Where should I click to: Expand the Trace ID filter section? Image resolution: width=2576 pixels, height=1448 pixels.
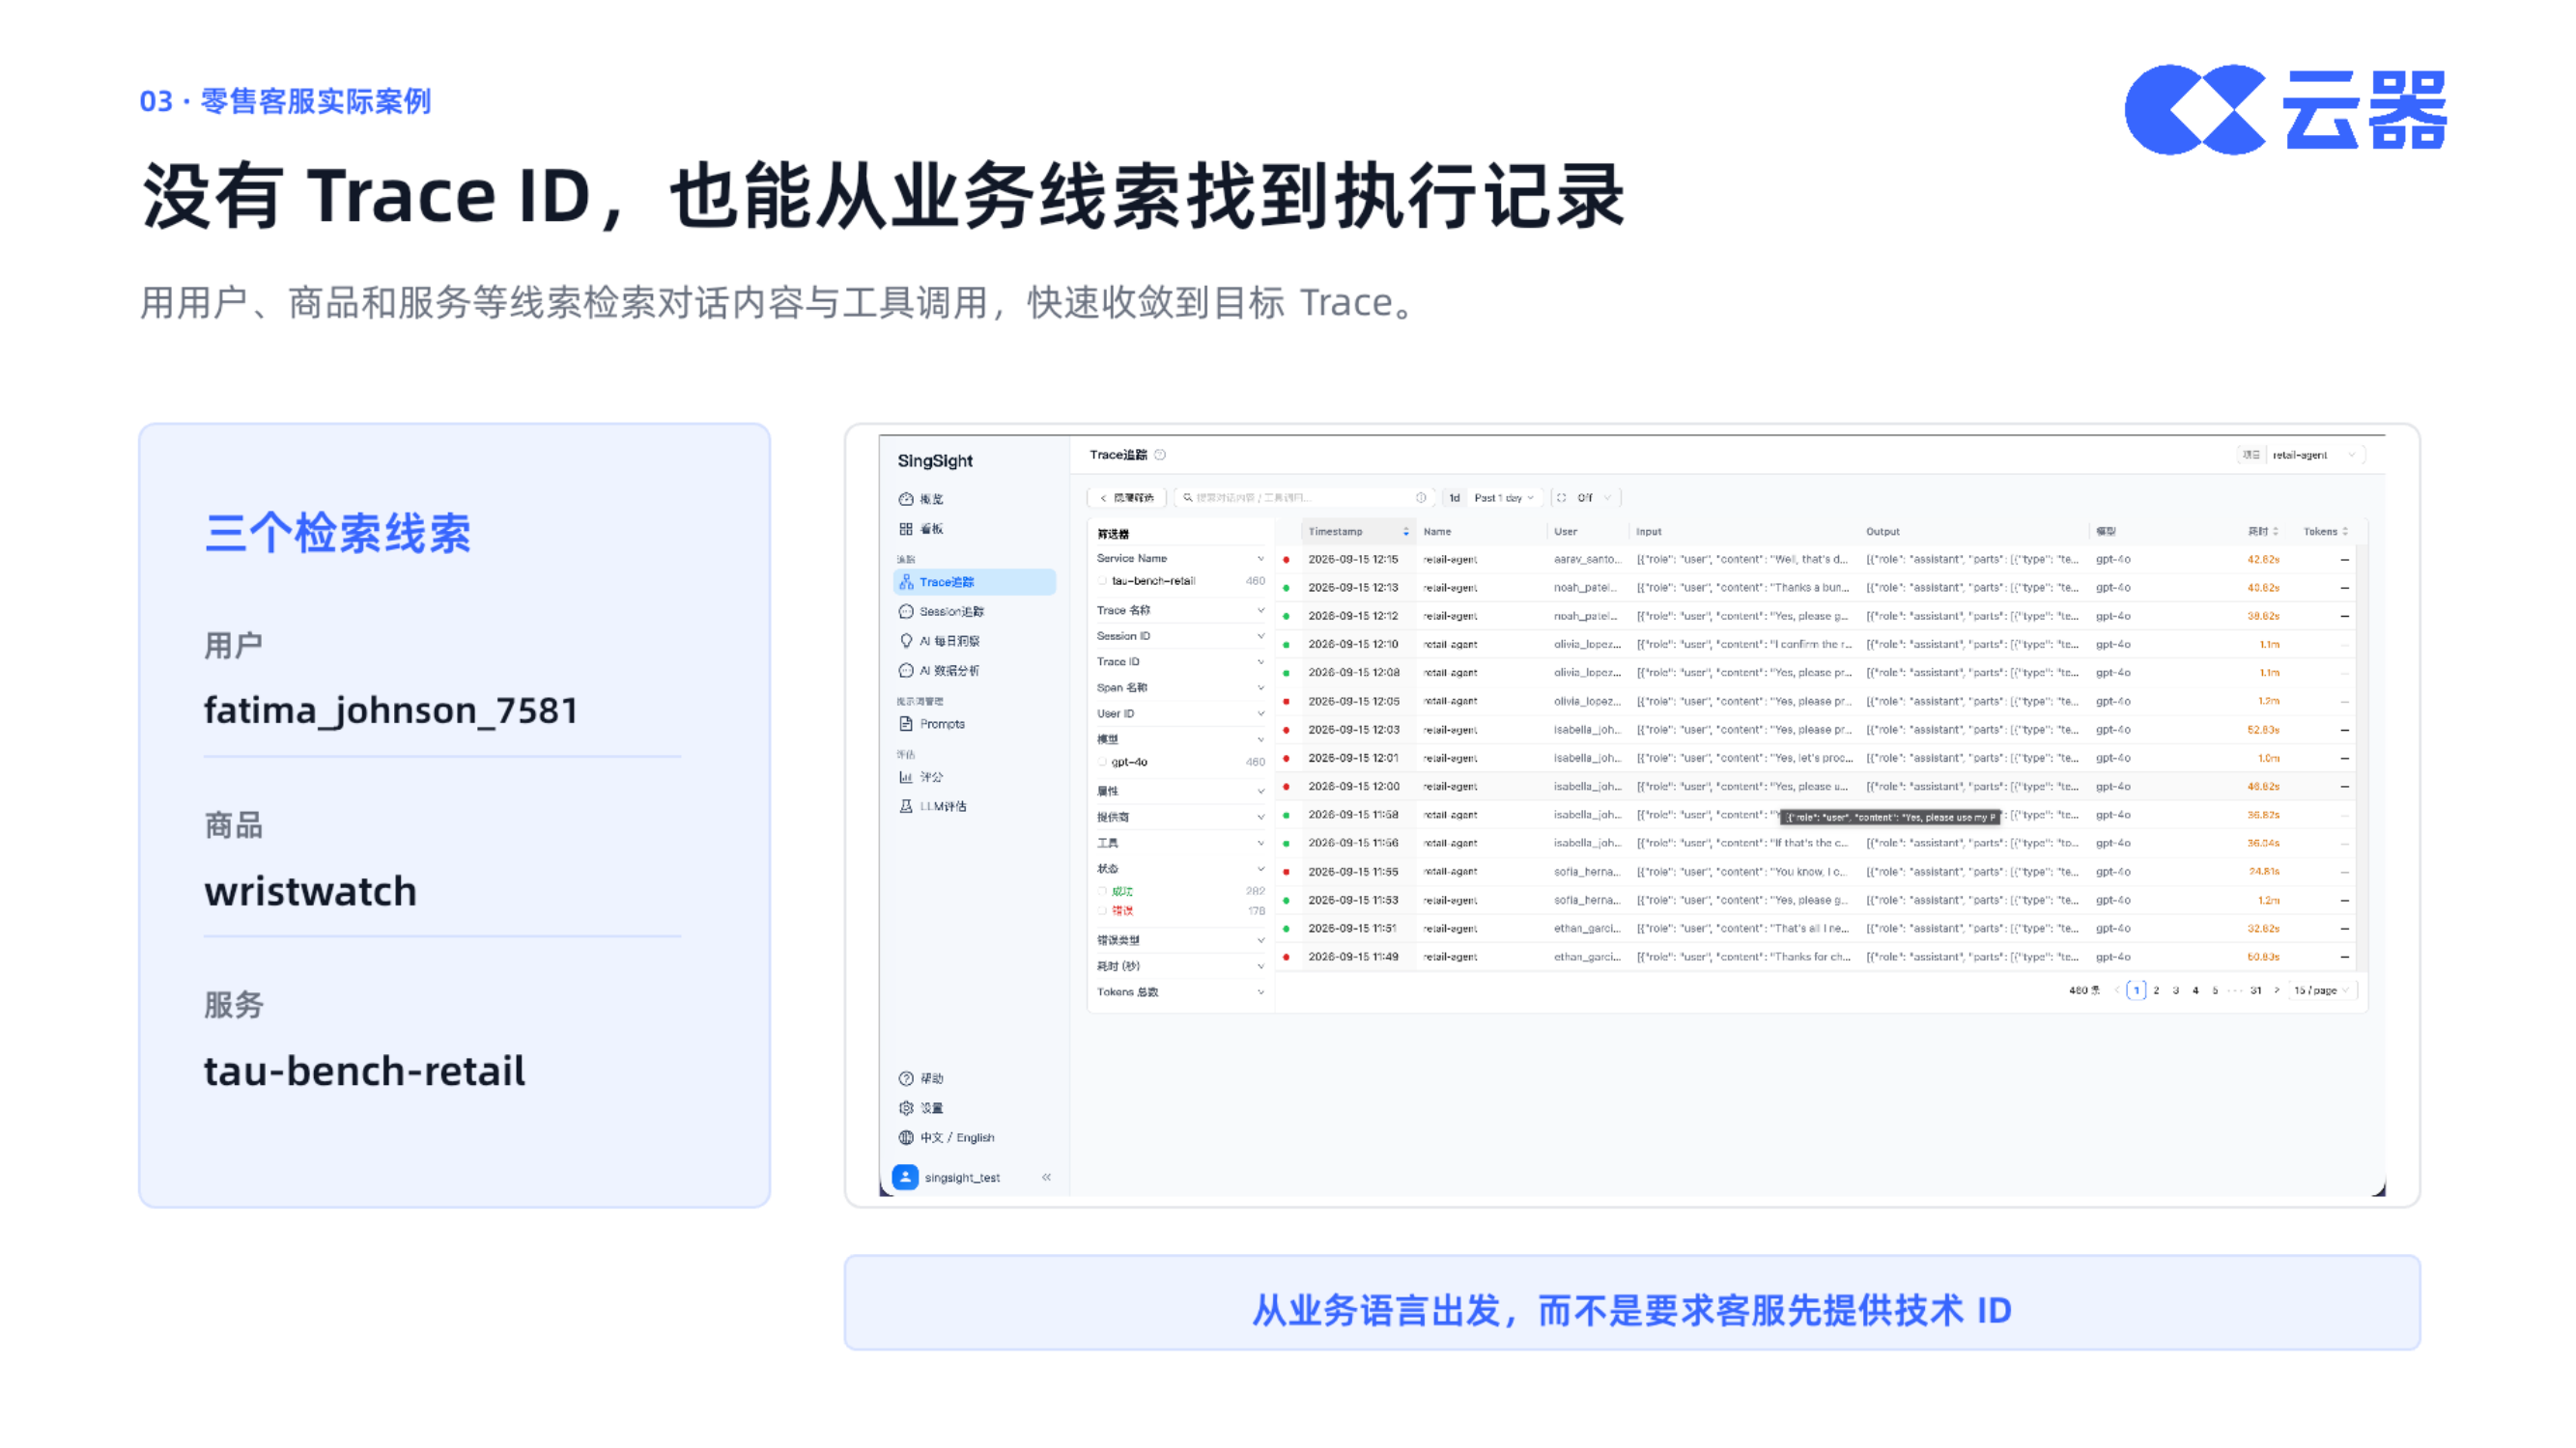pyautogui.click(x=1180, y=661)
